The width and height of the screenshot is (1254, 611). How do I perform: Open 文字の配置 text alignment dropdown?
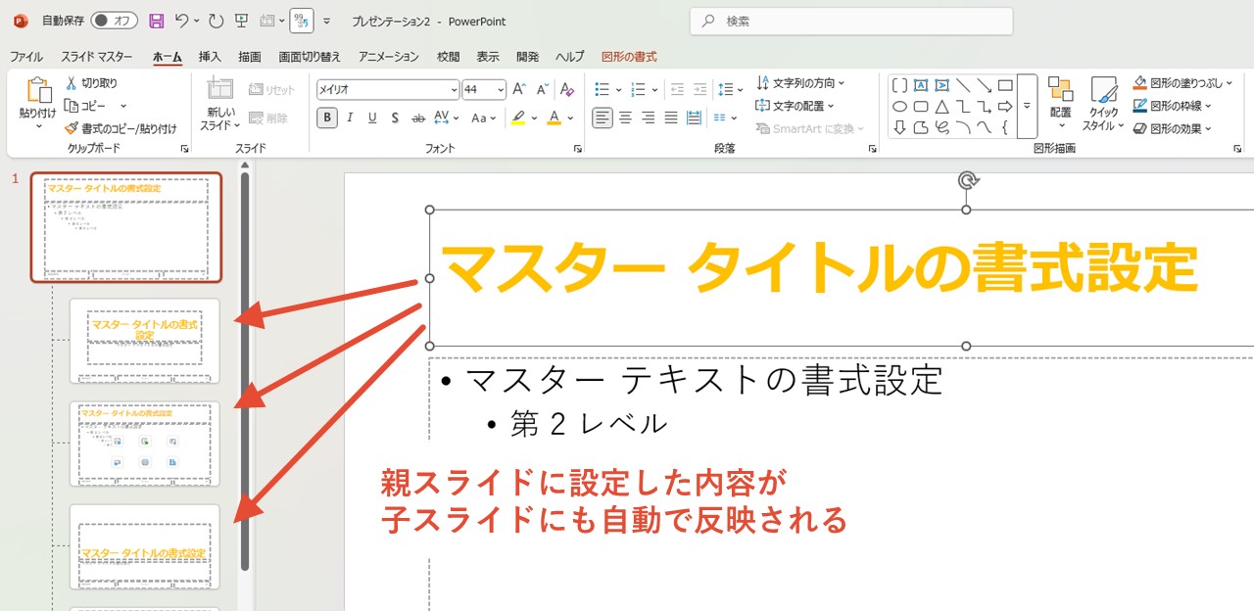[795, 106]
